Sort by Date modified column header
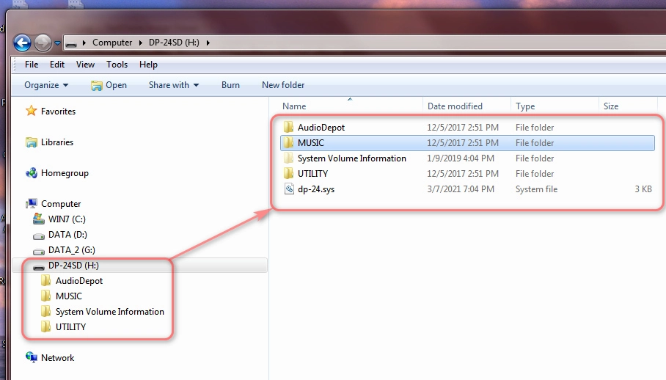This screenshot has width=666, height=380. [455, 106]
